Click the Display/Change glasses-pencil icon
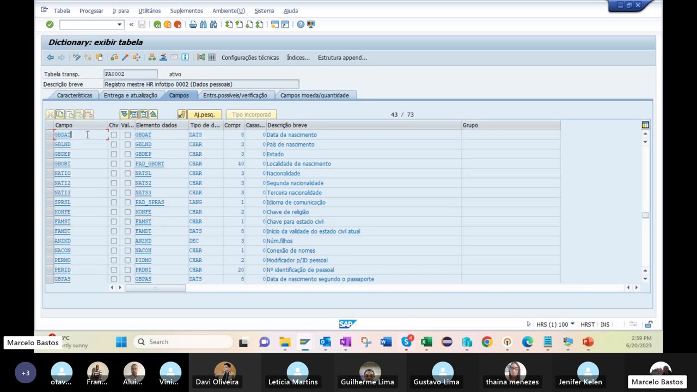Viewport: 697px width, 392px height. tap(77, 57)
